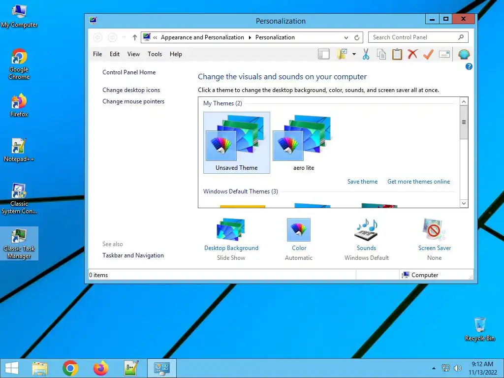504x378 pixels.
Task: Click Save theme link
Action: click(x=362, y=182)
